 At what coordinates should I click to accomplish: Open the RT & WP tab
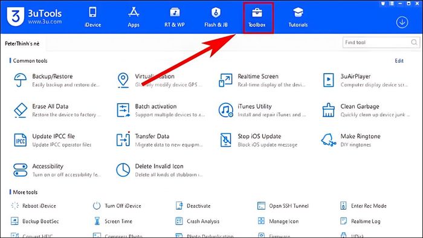[175, 18]
